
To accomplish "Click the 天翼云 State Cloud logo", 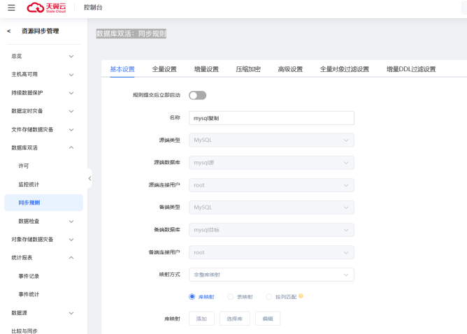I will 45,8.
